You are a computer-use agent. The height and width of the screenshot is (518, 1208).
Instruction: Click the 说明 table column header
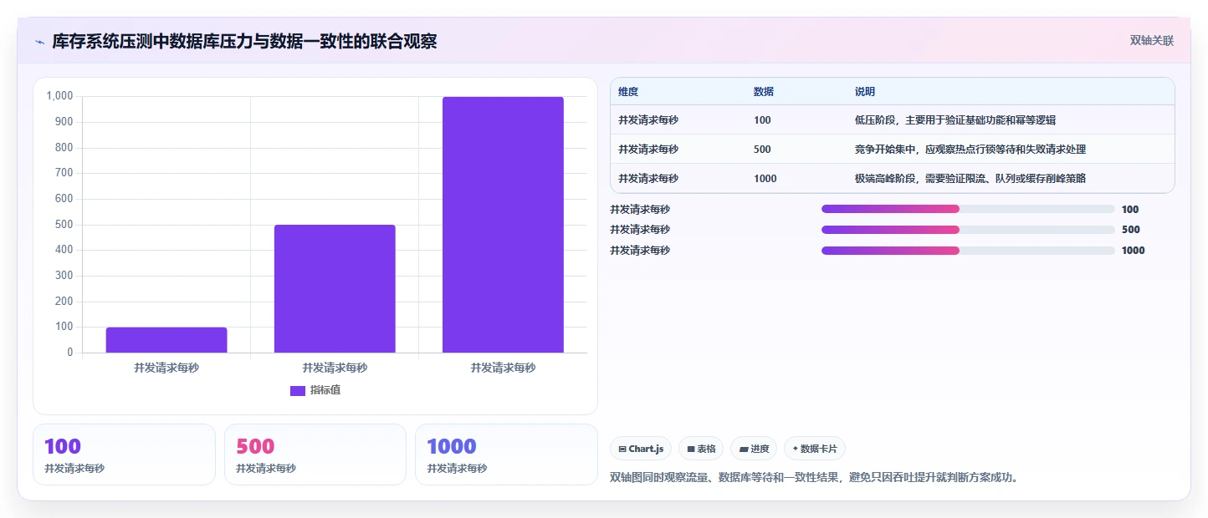[x=864, y=91]
